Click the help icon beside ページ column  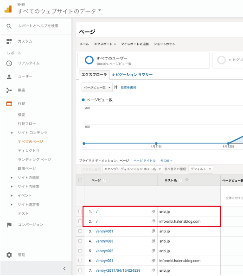tap(104, 180)
